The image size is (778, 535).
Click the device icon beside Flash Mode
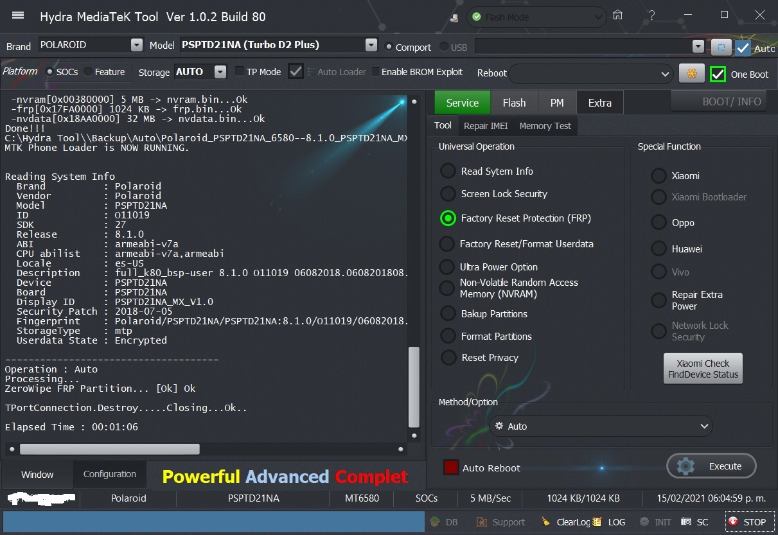click(455, 19)
